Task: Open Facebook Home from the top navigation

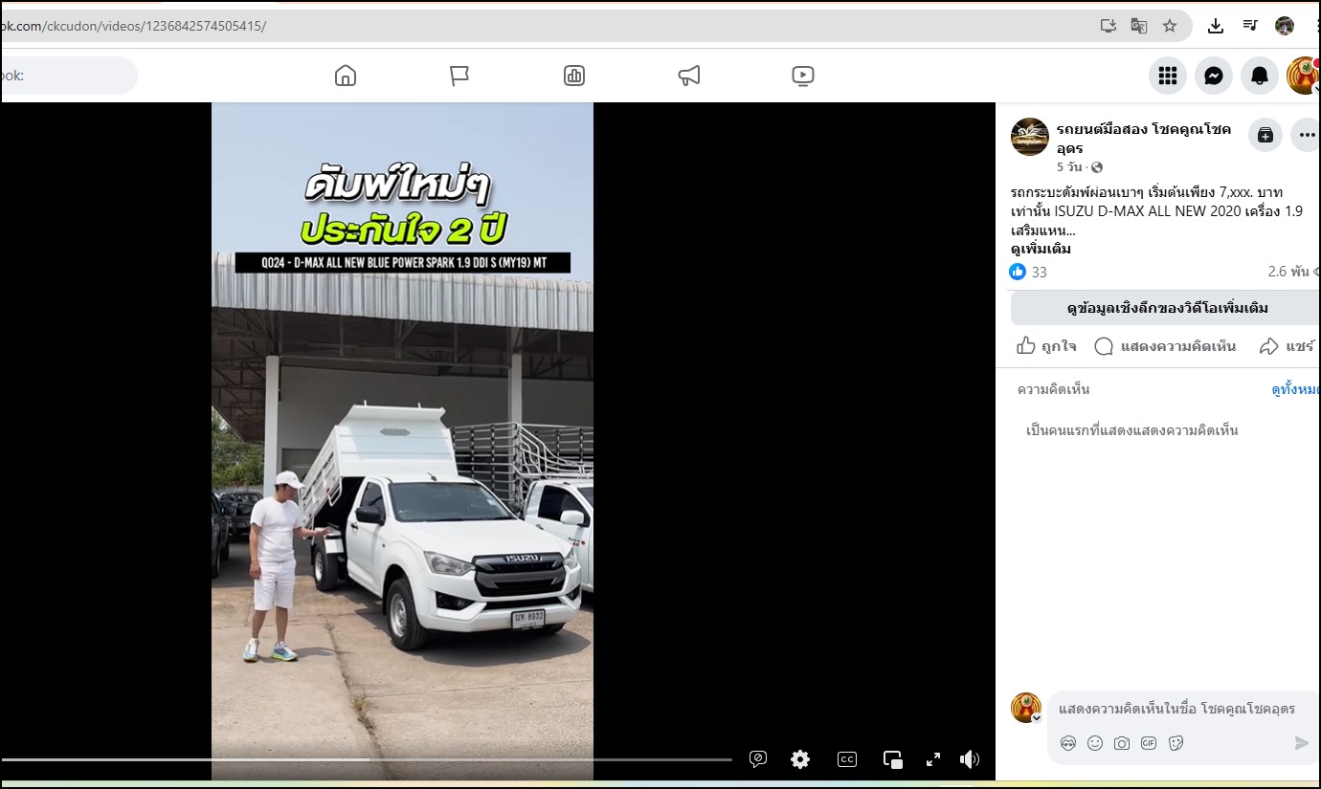Action: [346, 76]
